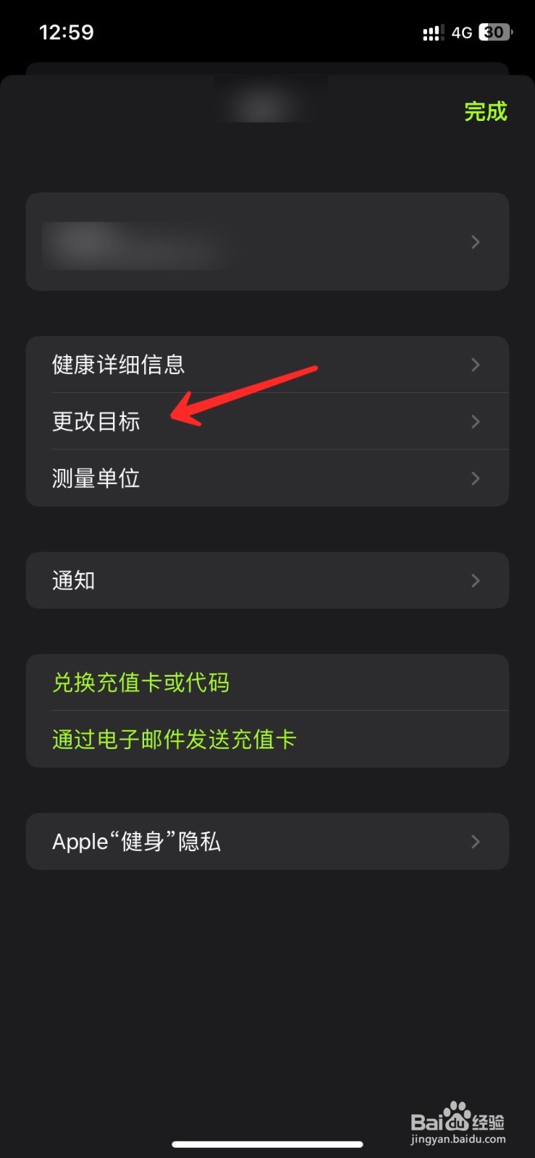535x1158 pixels.
Task: Tap chevron next to 测量单位
Action: (476, 478)
